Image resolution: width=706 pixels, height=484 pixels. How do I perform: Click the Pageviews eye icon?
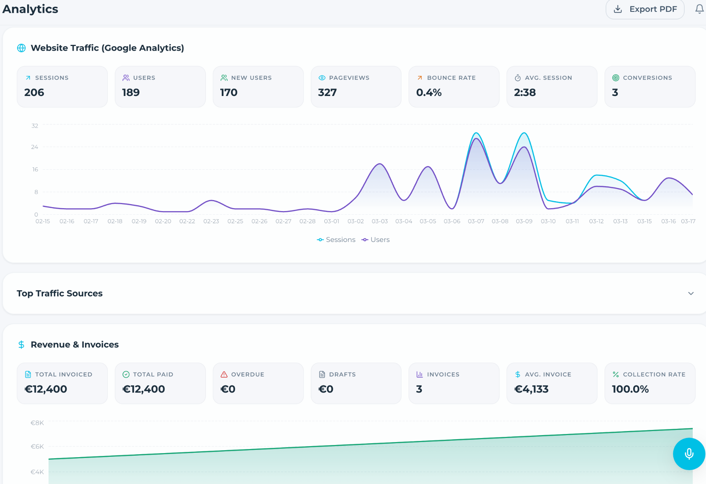click(322, 78)
